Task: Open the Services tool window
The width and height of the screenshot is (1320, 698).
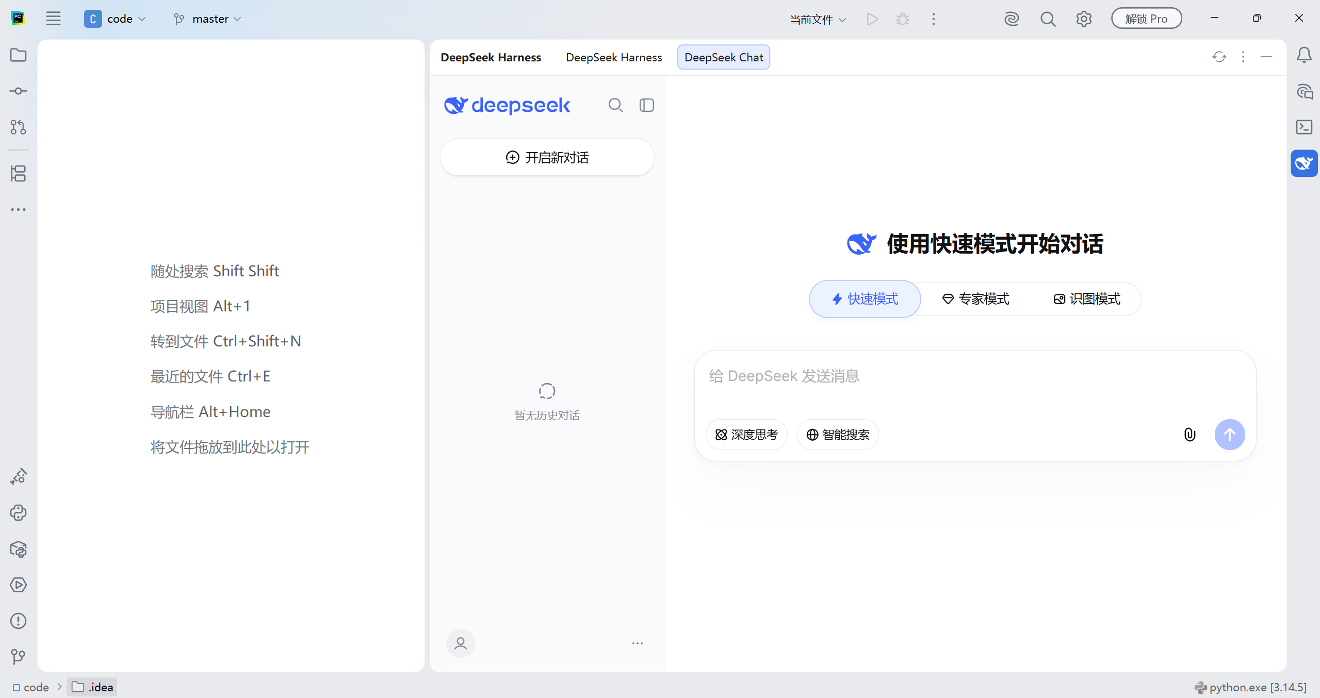Action: click(19, 585)
